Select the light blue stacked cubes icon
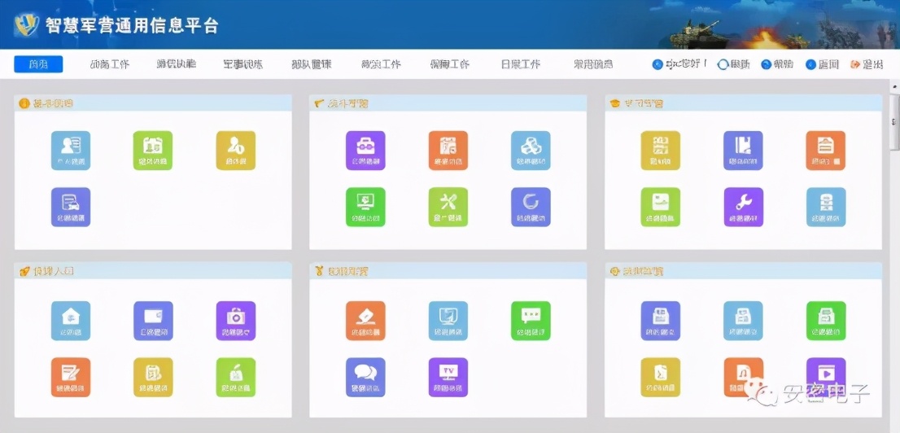 click(x=531, y=150)
